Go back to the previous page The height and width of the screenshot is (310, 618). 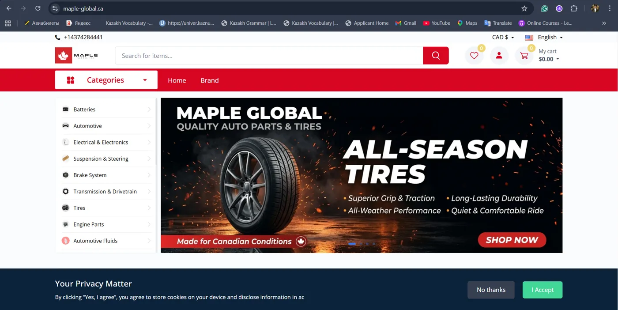[x=9, y=8]
